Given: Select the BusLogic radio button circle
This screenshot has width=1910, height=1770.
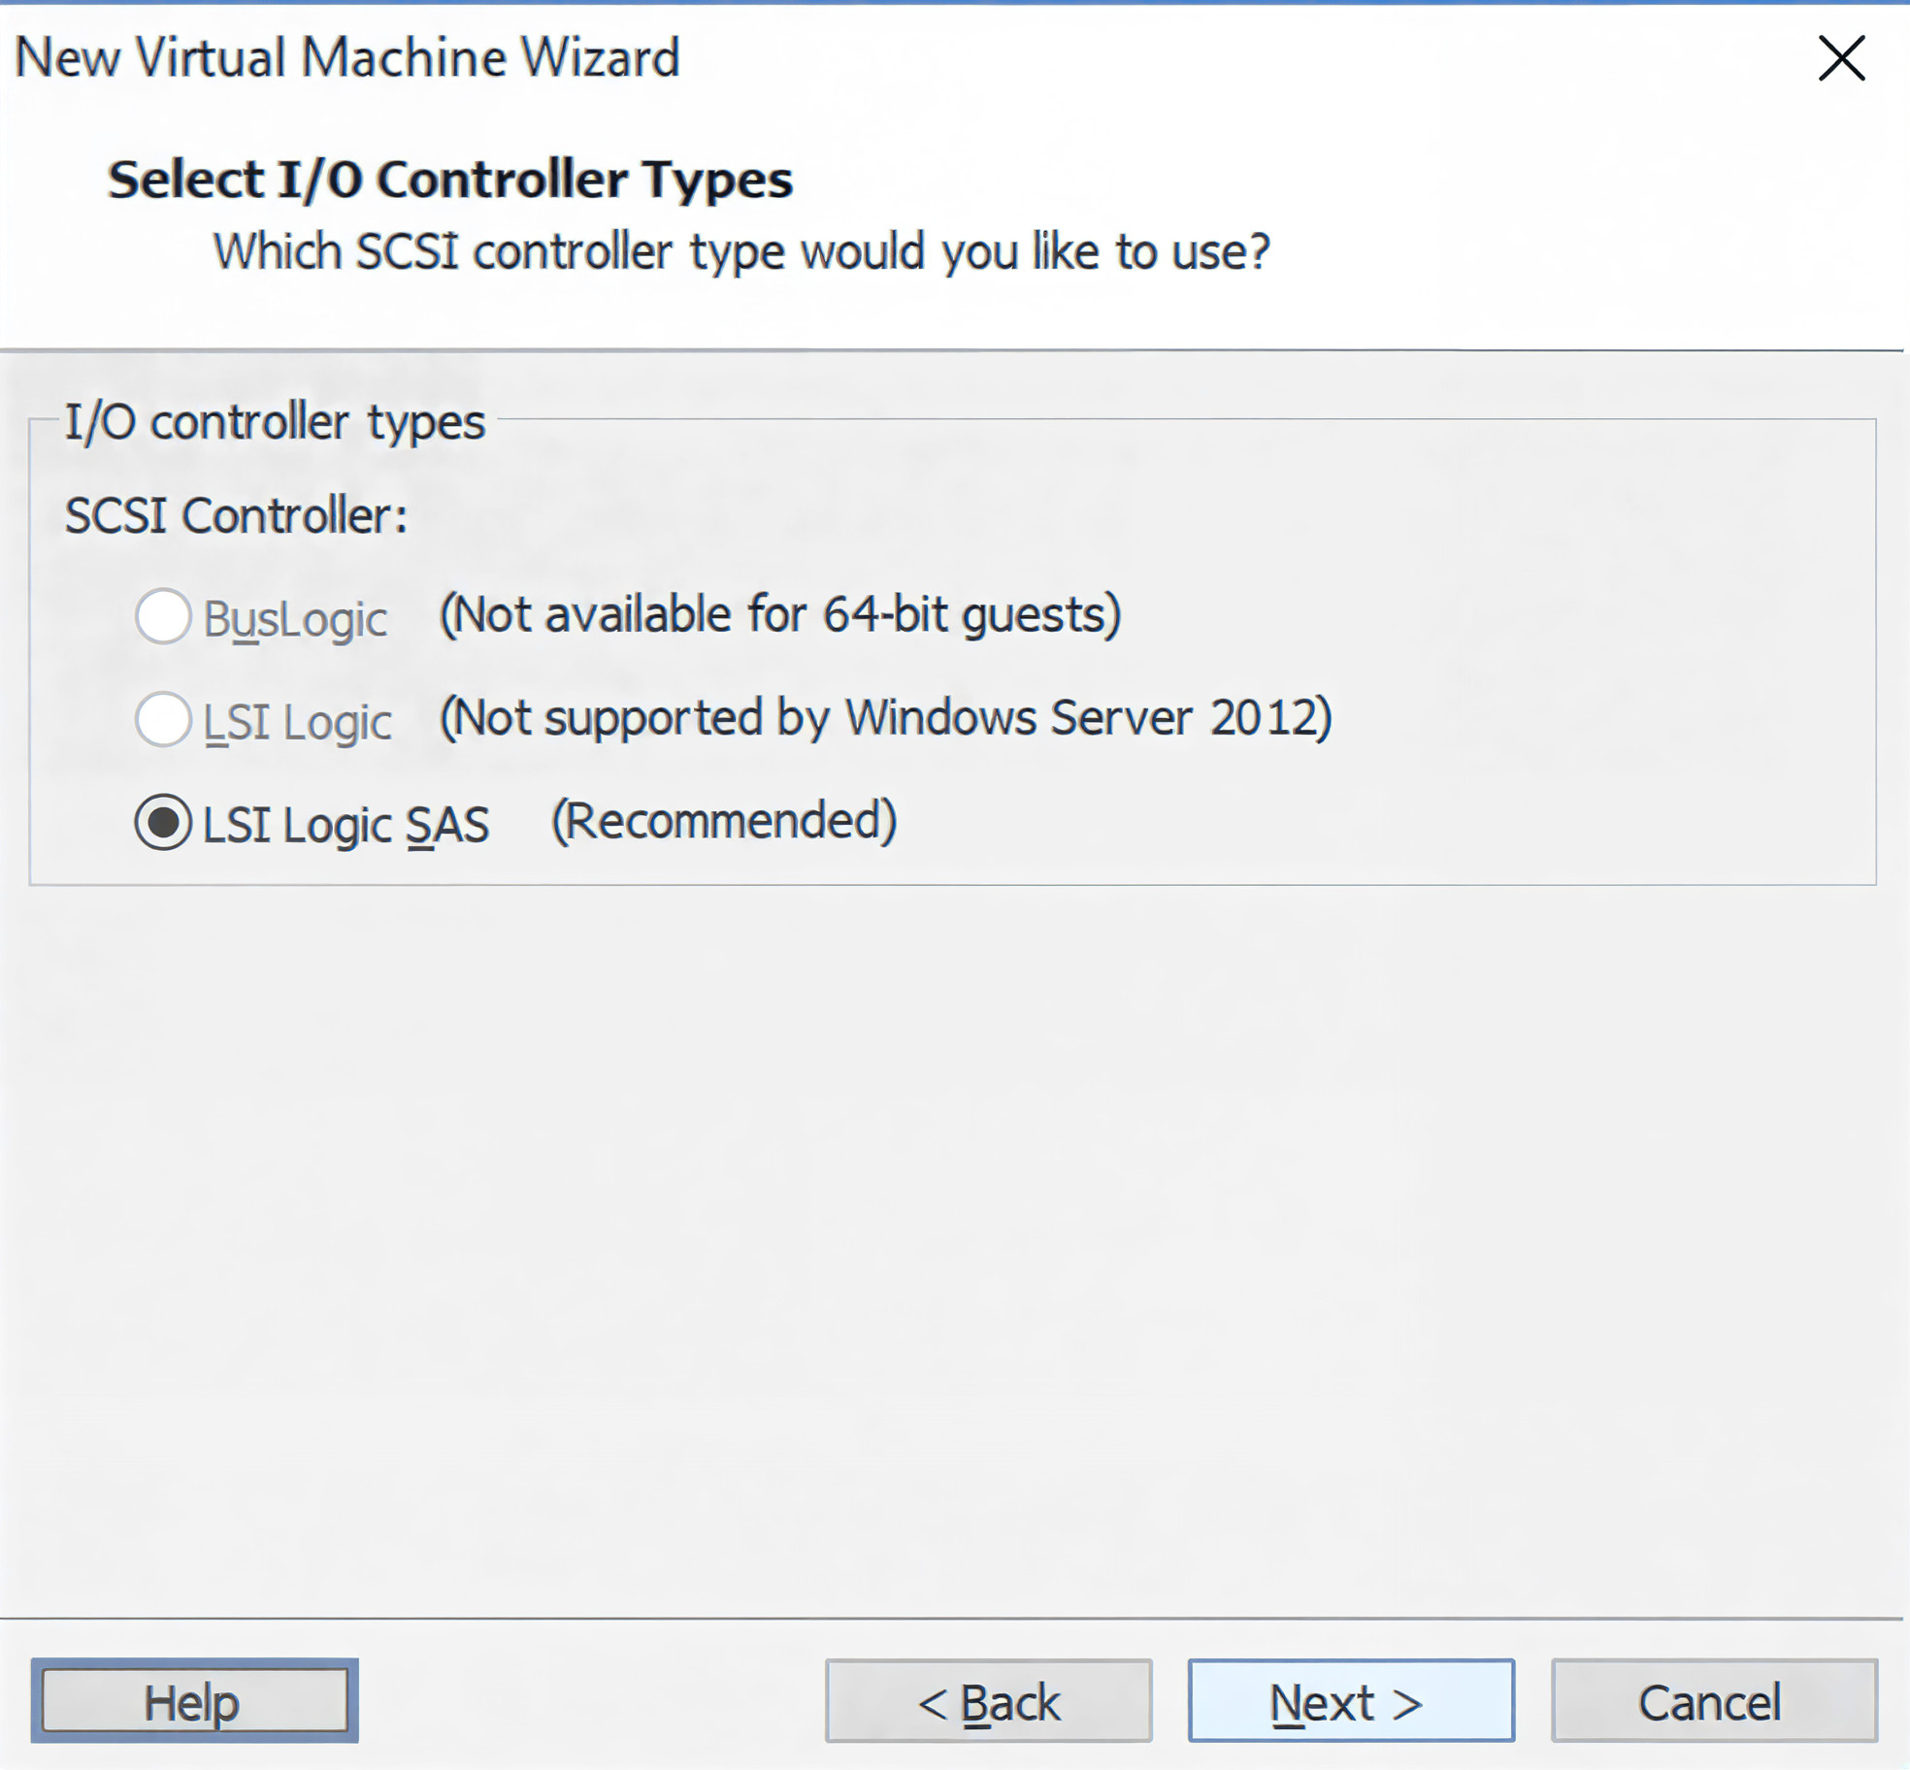Looking at the screenshot, I should [x=162, y=616].
